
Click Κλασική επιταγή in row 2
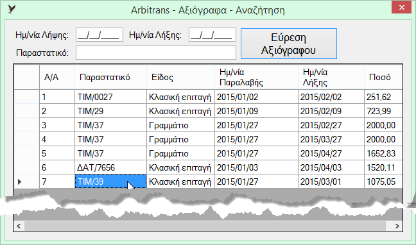coord(180,111)
